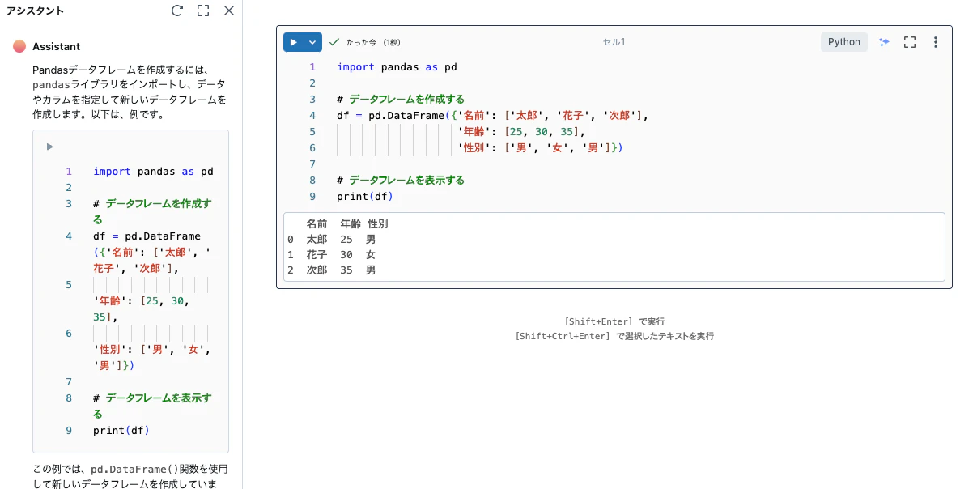Click output row 0 太郎 25 男
Viewport: 973px width, 489px height.
pyautogui.click(x=332, y=240)
